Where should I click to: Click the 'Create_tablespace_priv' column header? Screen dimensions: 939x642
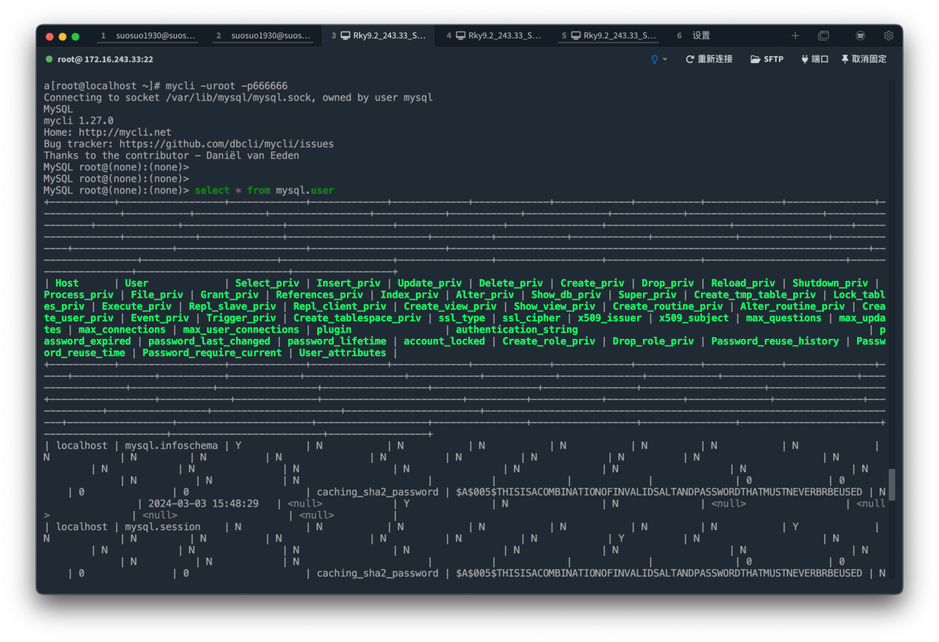click(x=357, y=318)
